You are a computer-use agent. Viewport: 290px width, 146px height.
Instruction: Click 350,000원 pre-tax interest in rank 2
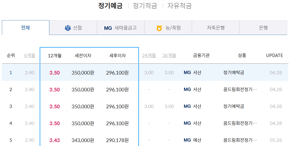pos(83,90)
